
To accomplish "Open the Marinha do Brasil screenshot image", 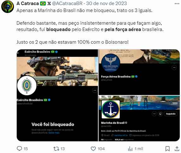I will tap(139, 118).
